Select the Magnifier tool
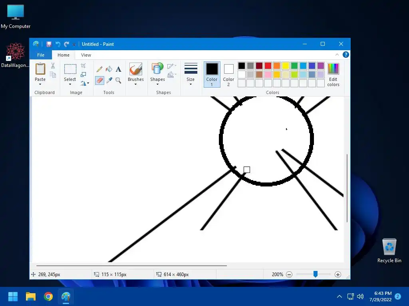 [x=118, y=80]
